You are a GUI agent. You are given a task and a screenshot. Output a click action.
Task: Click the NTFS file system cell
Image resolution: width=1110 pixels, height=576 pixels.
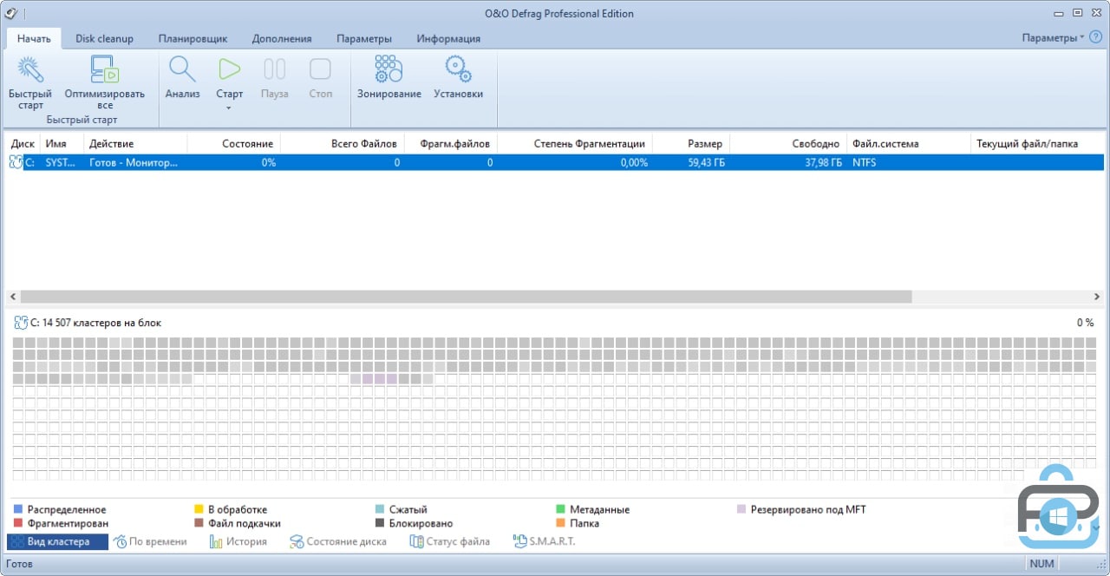click(x=865, y=162)
